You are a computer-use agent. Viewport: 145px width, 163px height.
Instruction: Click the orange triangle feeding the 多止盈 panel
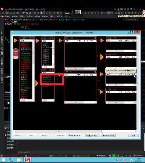click(102, 40)
